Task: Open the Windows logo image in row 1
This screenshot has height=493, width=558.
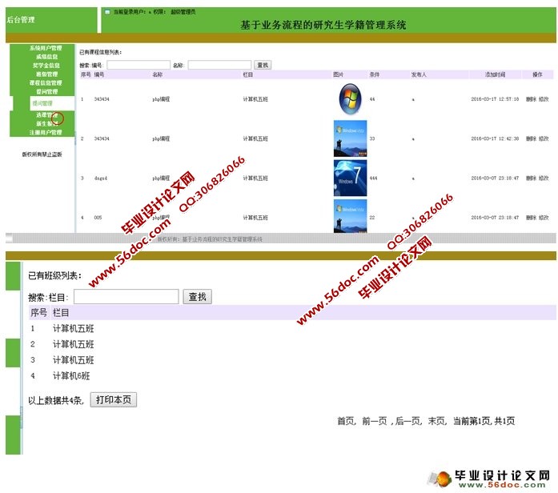Action: tap(350, 99)
